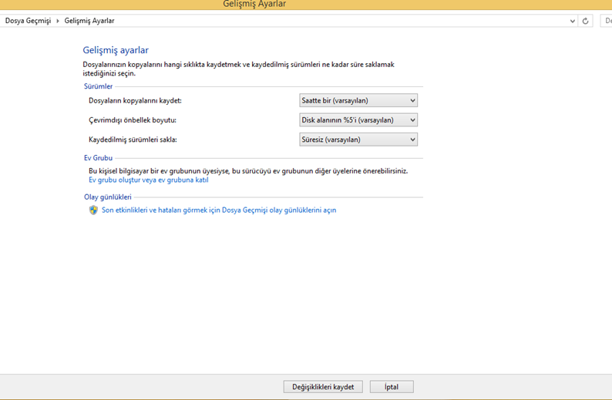Click 'Değişiklikleri kaydet' button
This screenshot has width=612, height=400.
pos(323,387)
